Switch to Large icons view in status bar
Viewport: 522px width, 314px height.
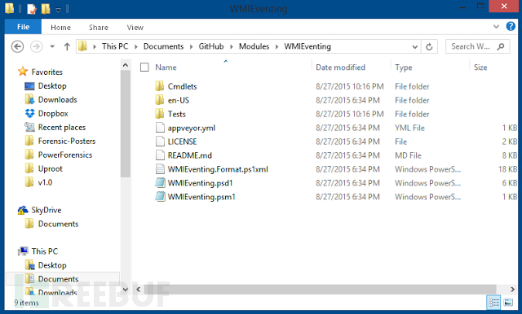pyautogui.click(x=508, y=303)
